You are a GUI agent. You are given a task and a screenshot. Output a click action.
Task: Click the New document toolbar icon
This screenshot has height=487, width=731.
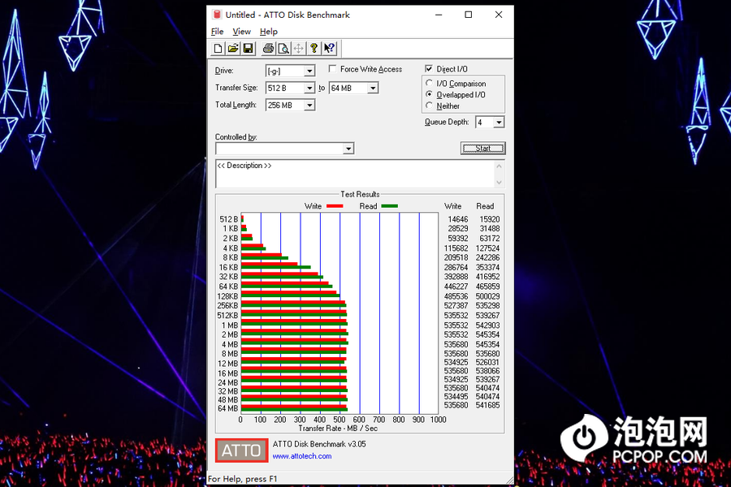tap(218, 48)
